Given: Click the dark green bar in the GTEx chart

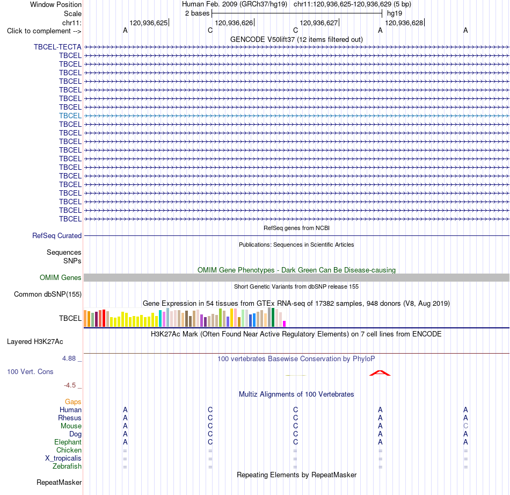Looking at the screenshot, I should coord(273,317).
